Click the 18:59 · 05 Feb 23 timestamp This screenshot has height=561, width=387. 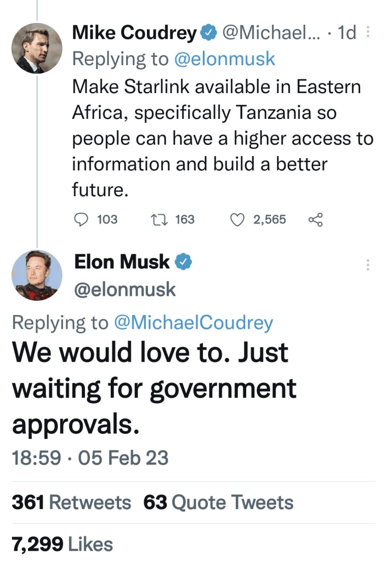click(x=90, y=457)
